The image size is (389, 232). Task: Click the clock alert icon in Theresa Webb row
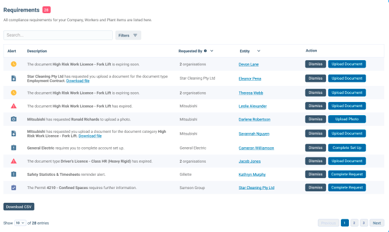pyautogui.click(x=14, y=93)
